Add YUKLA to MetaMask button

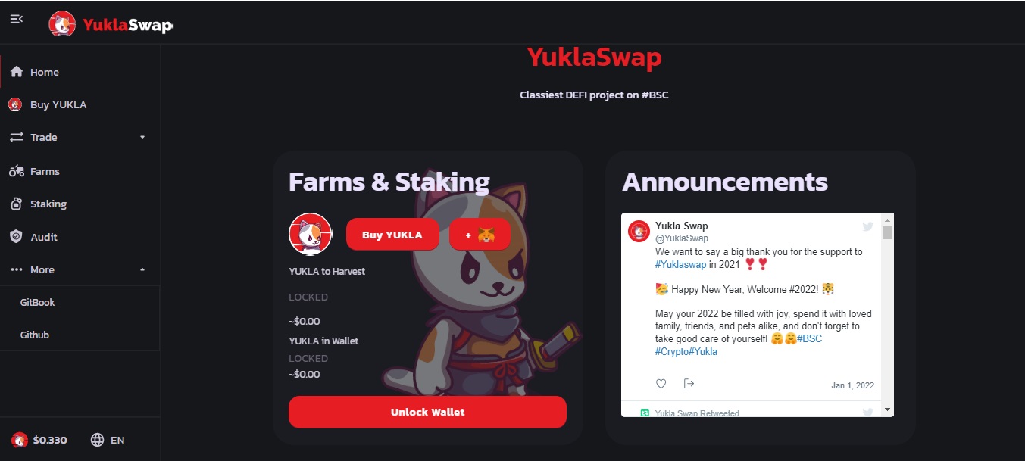point(480,235)
